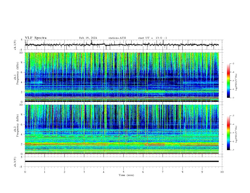Screen dimensions: 250x193
Task: Click the time axis tick label '3'
Action: click(x=84, y=172)
